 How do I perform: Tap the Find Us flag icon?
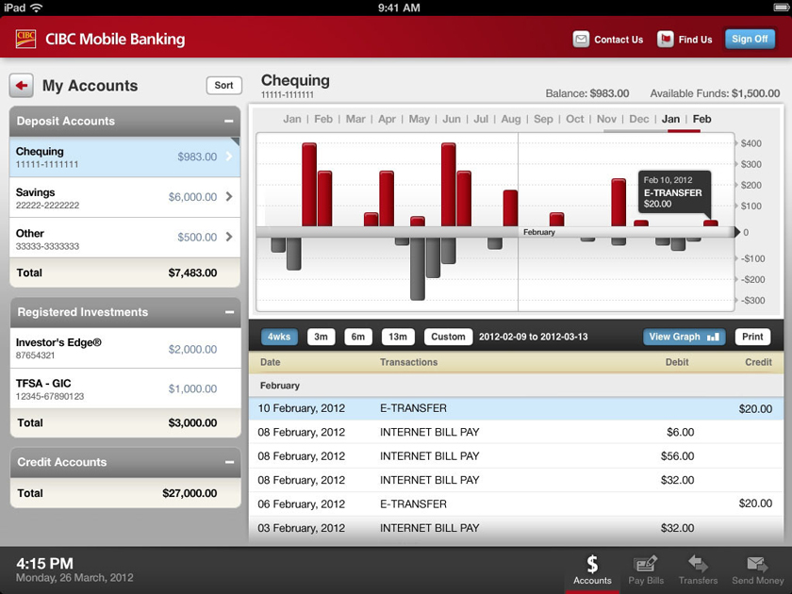tap(666, 40)
